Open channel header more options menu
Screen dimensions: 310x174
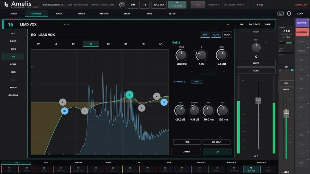(x=228, y=24)
